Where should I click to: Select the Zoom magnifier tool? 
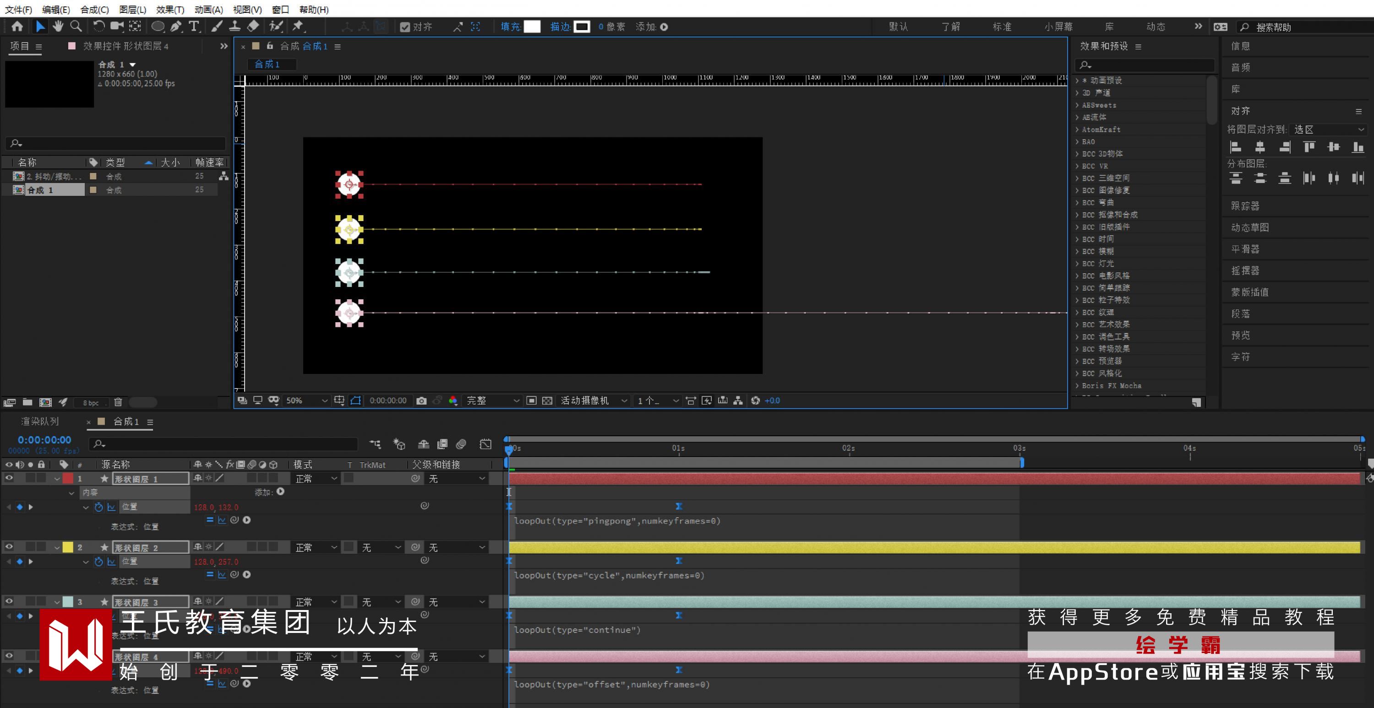pos(76,26)
